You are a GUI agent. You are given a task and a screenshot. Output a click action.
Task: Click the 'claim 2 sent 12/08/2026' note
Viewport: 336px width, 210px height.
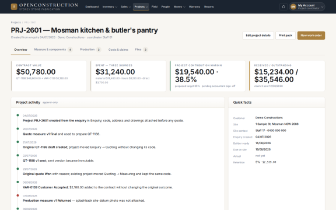[268, 86]
